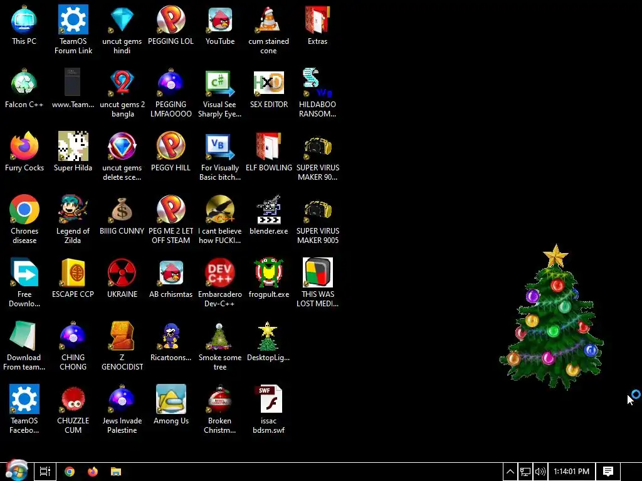Select the Smoke some tree icon

pos(220,336)
